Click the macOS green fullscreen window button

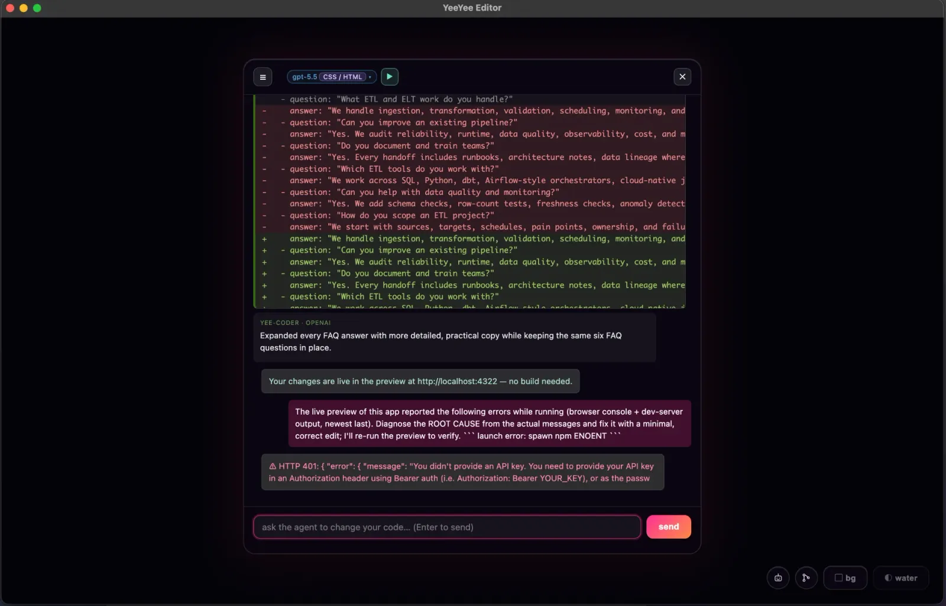(x=37, y=8)
